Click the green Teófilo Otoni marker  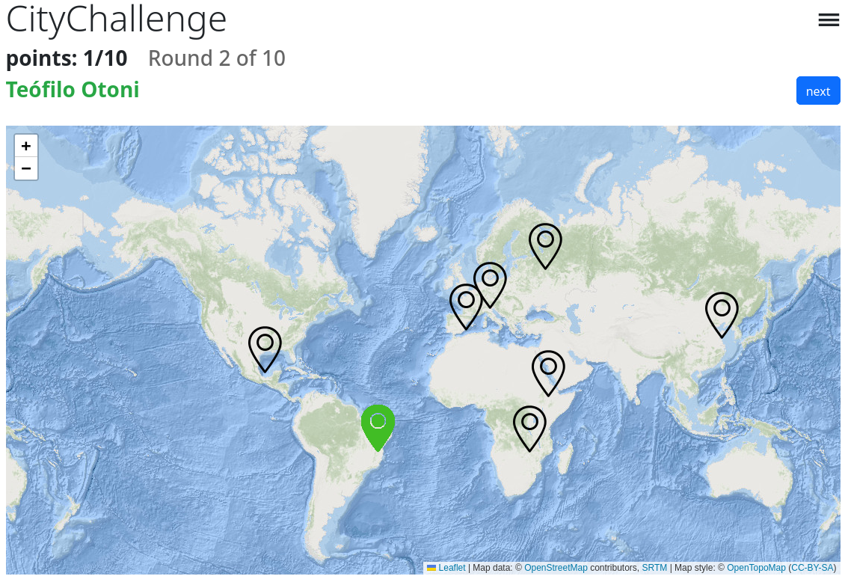[378, 424]
